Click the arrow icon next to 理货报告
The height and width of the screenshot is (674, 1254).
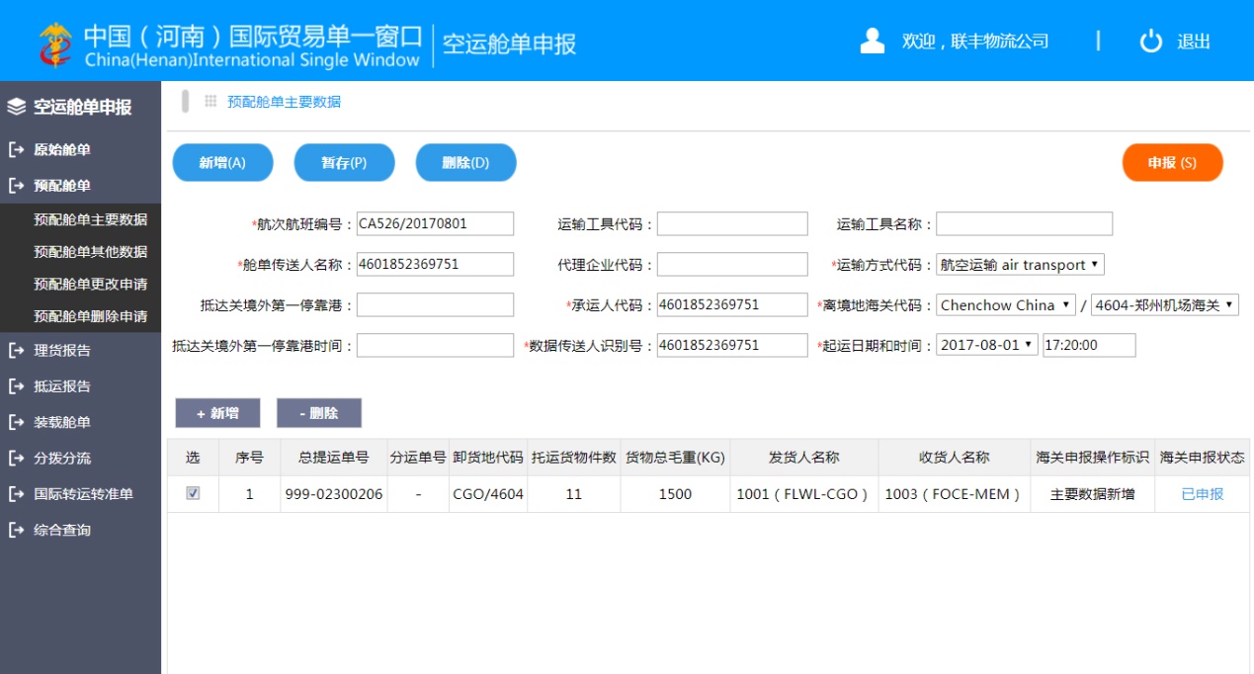click(16, 350)
